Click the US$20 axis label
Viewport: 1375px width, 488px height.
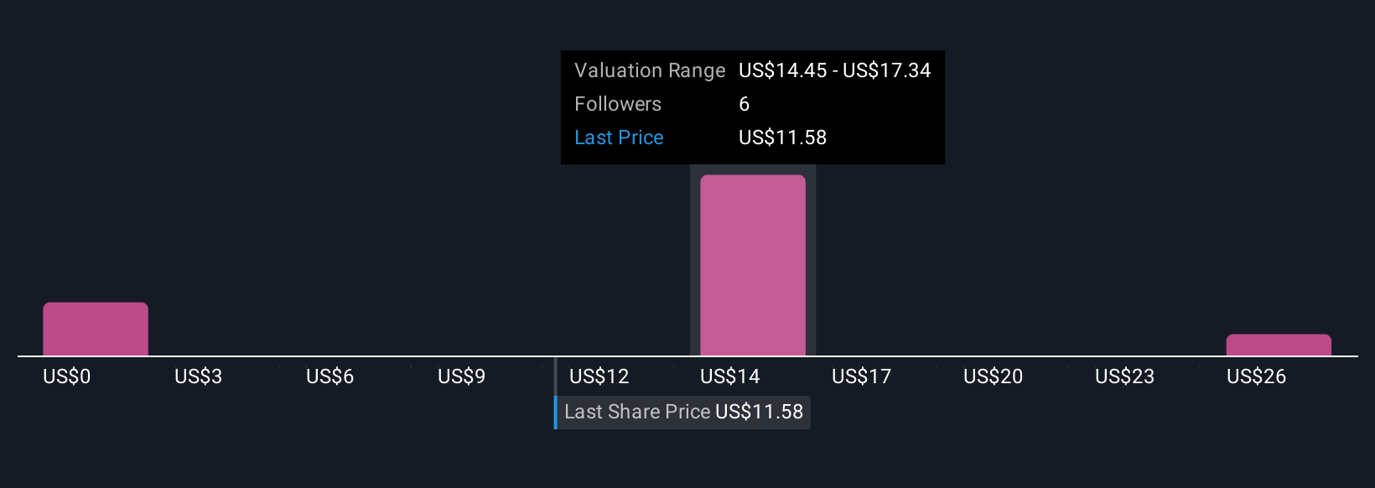[x=993, y=376]
